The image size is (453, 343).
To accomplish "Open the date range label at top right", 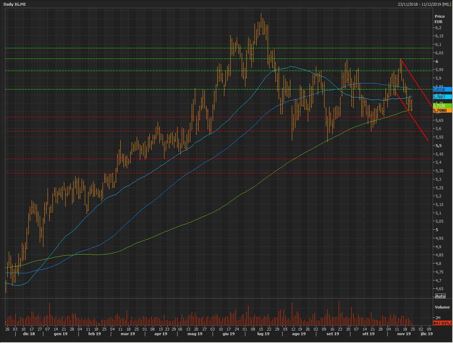I will coord(424,4).
